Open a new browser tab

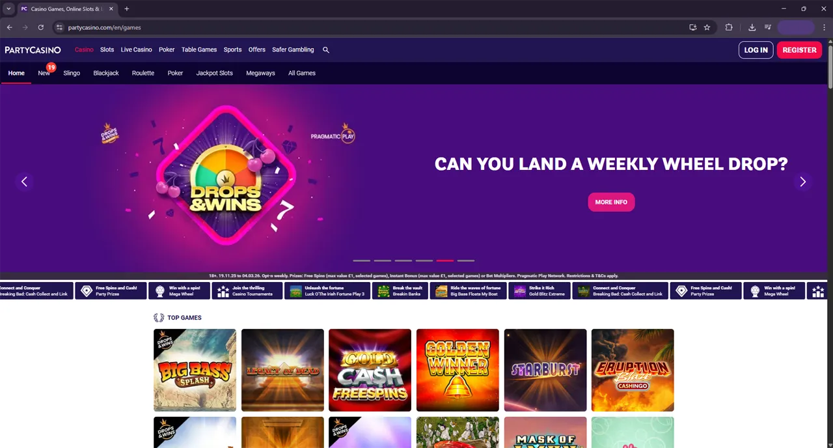[126, 8]
